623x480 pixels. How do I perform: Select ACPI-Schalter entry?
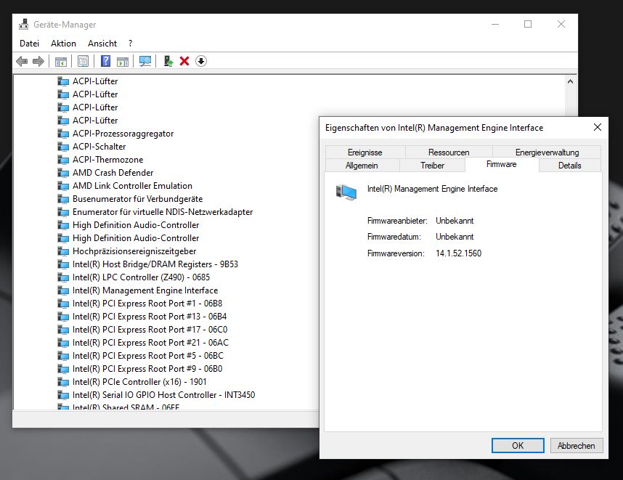99,147
